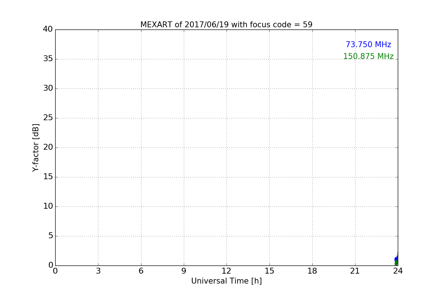Click the x-axis tick label 9
The width and height of the screenshot is (442, 295).
[184, 271]
